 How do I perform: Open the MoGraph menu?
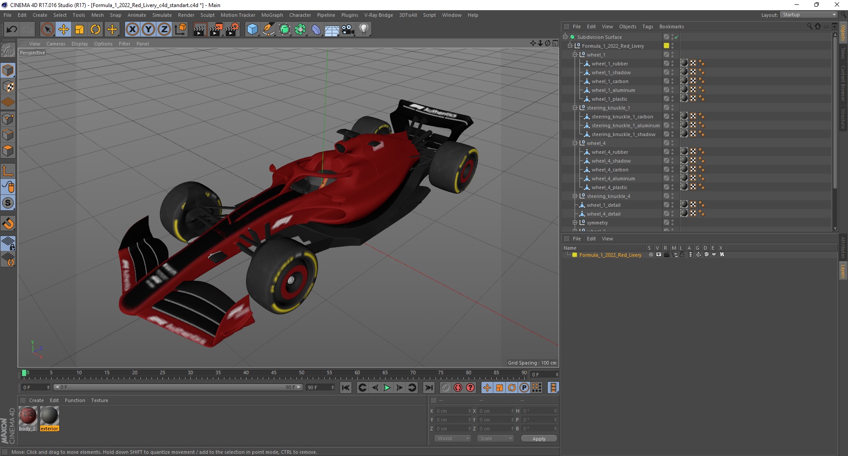click(272, 15)
